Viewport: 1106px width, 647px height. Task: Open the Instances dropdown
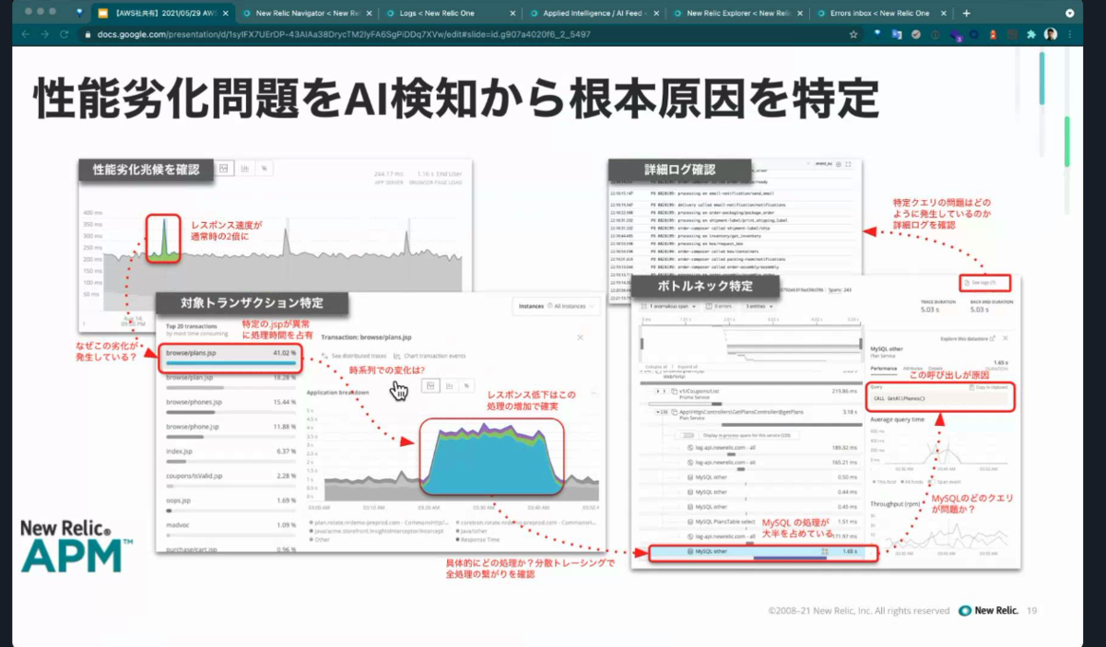[555, 305]
